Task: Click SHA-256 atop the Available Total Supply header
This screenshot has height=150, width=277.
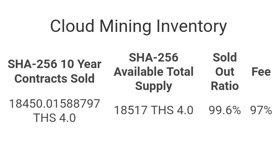Action: pos(154,57)
